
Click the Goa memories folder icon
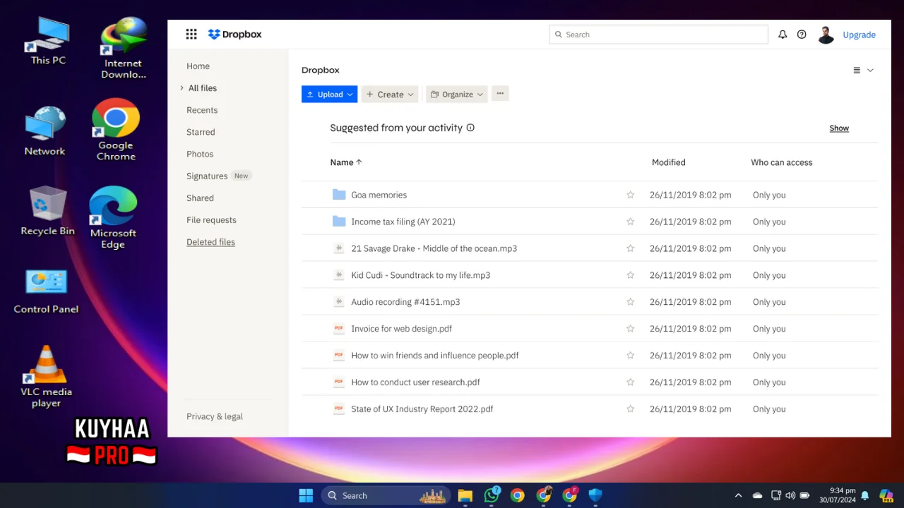coord(339,195)
